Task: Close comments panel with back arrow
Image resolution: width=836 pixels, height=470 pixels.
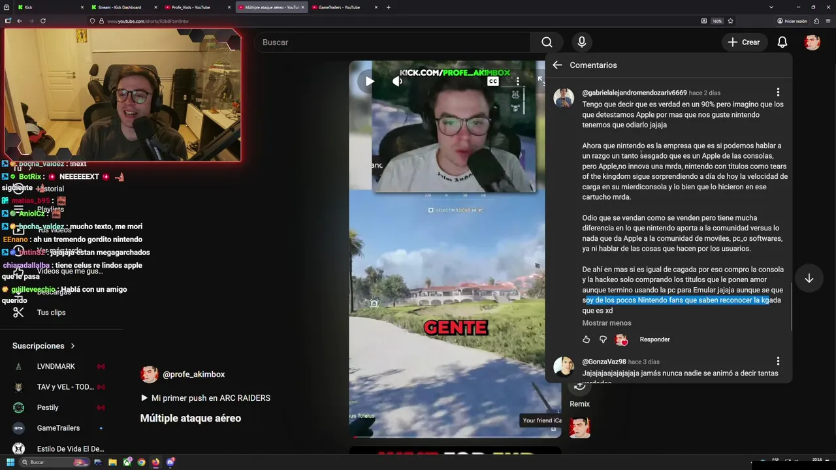Action: tap(557, 65)
